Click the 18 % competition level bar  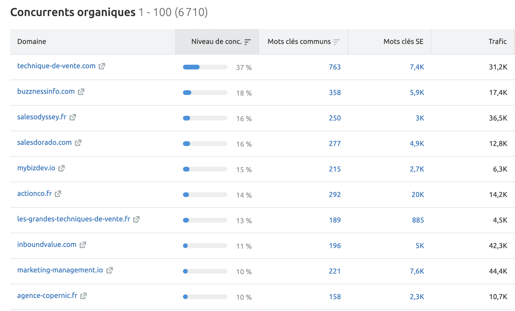click(x=205, y=93)
